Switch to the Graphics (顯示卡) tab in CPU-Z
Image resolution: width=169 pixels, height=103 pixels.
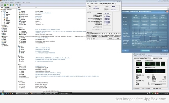tap(110, 4)
